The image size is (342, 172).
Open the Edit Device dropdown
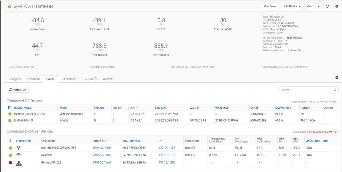292,6
